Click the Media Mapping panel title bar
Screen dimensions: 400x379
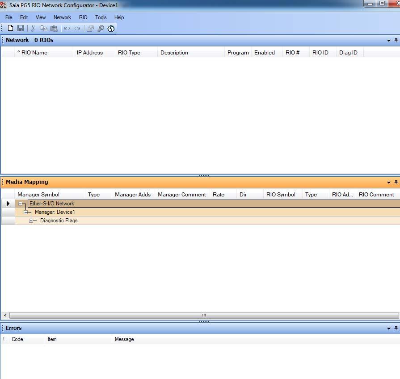200,182
